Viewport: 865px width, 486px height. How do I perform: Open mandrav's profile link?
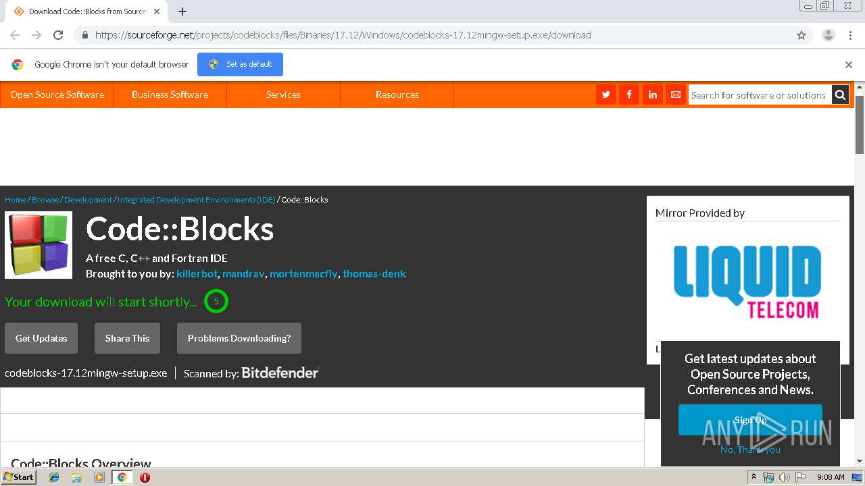pyautogui.click(x=244, y=273)
